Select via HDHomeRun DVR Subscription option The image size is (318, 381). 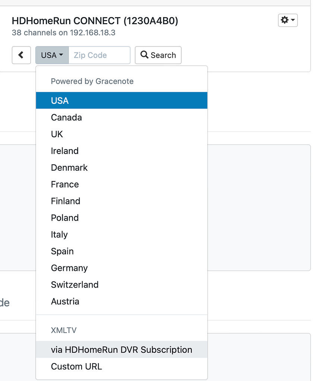tap(121, 349)
